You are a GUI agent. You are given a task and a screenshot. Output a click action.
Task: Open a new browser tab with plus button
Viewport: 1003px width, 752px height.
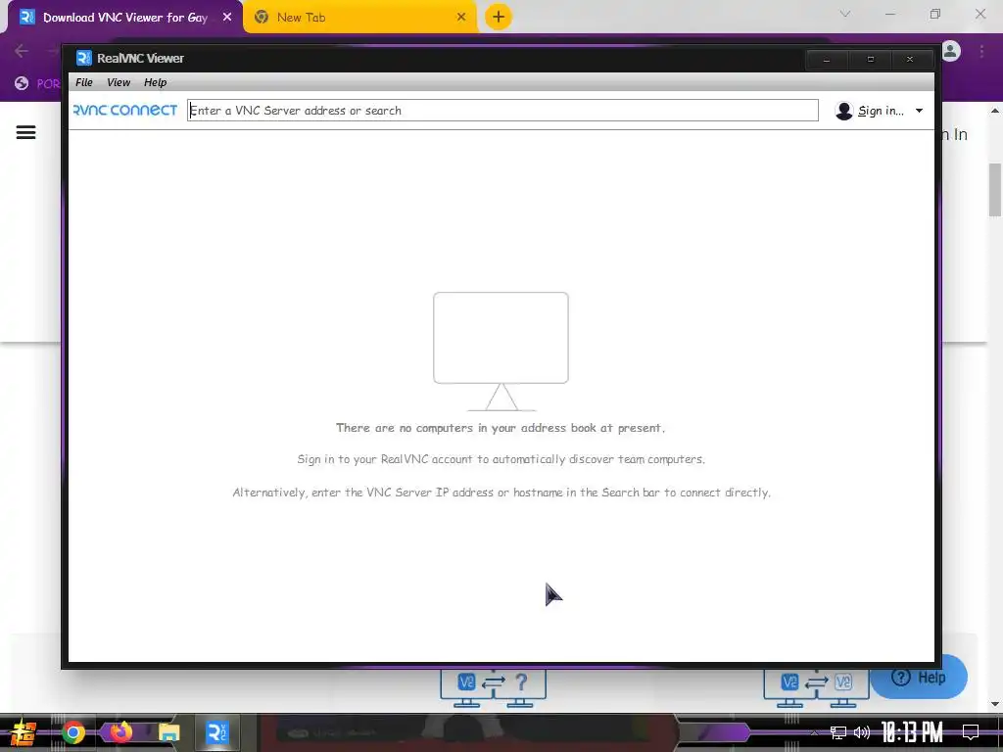coord(499,17)
